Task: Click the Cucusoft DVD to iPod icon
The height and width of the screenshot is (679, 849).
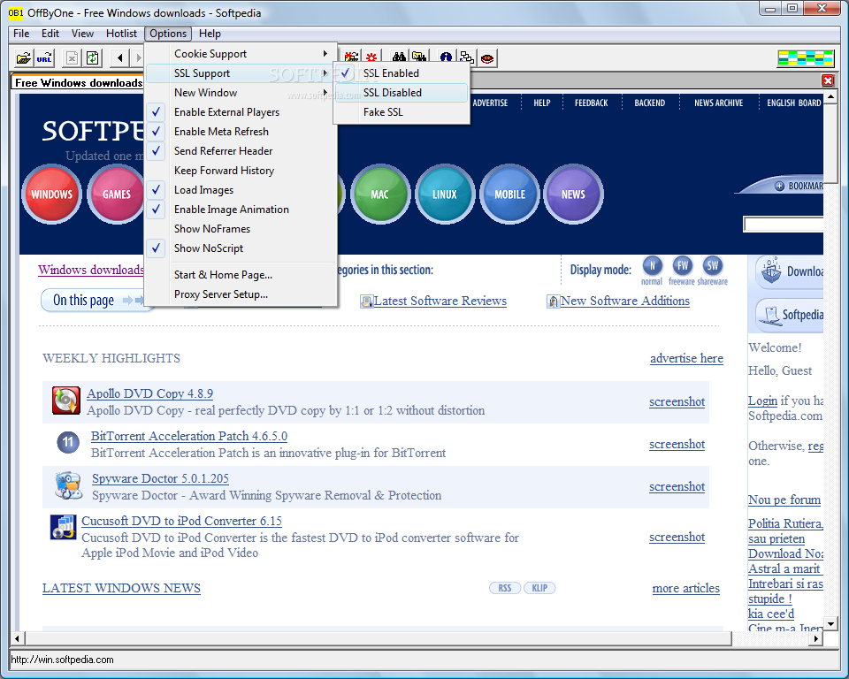Action: [64, 528]
